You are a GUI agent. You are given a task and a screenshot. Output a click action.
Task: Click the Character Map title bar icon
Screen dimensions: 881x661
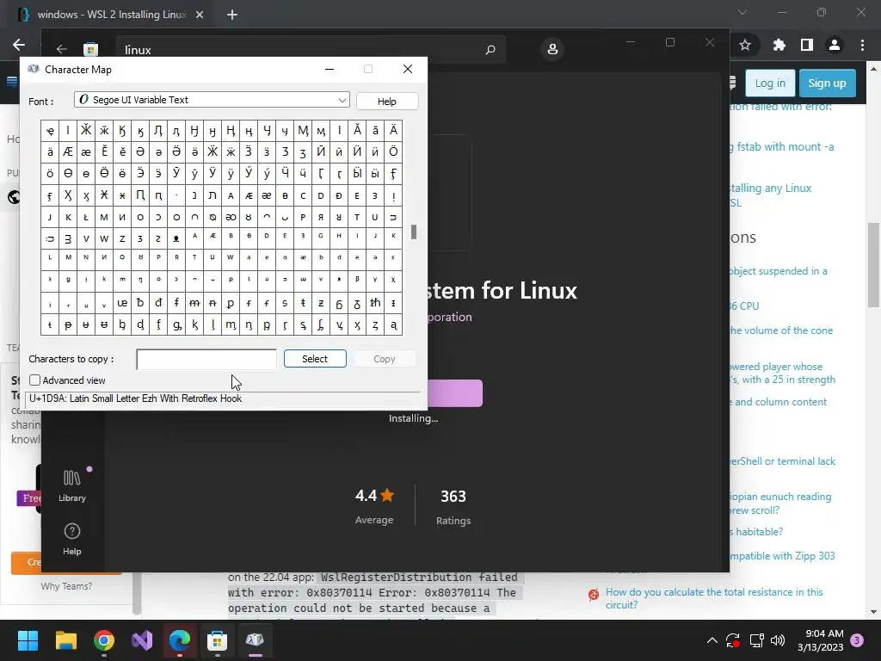click(x=34, y=69)
